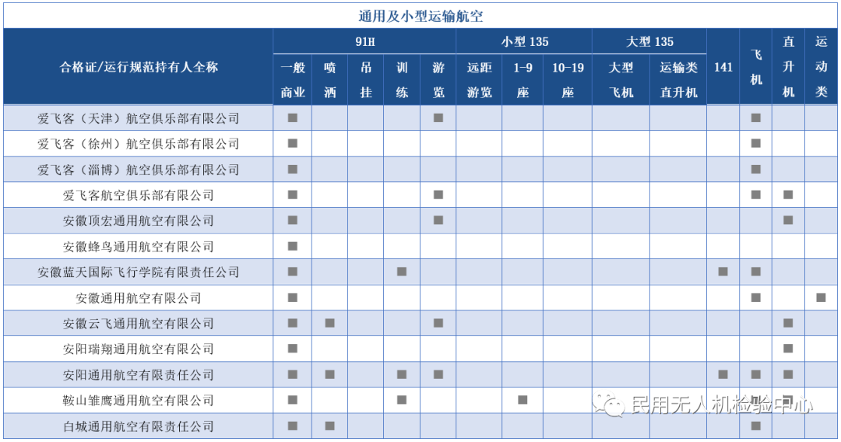
Task: Click 训练 marker for 安徽蓝天国际飞行学院
Action: [x=402, y=272]
